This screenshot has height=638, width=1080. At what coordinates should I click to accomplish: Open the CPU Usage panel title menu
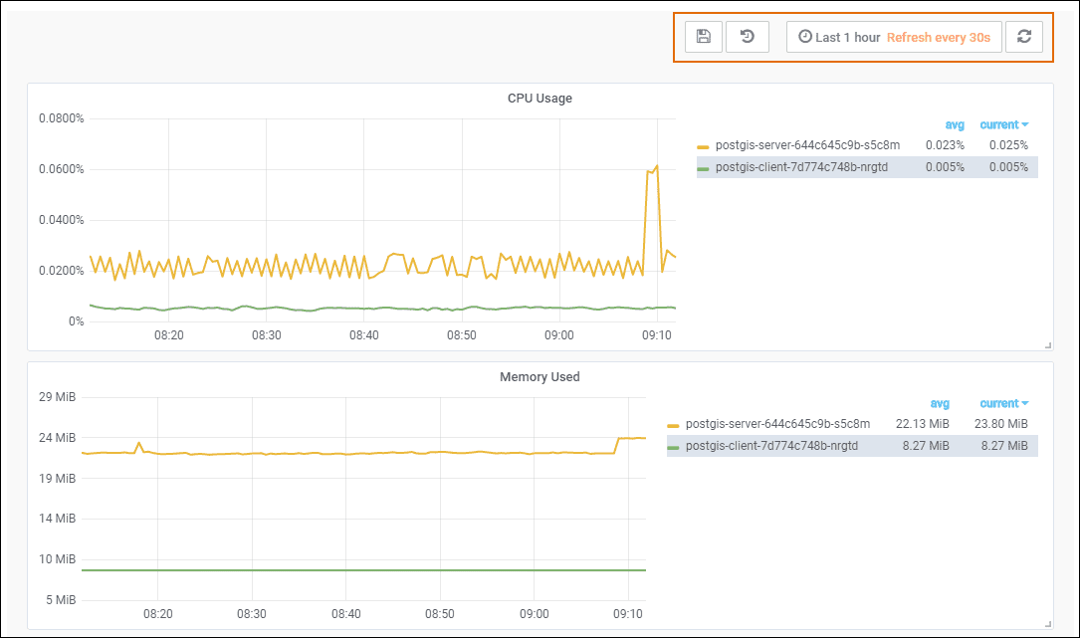click(540, 99)
